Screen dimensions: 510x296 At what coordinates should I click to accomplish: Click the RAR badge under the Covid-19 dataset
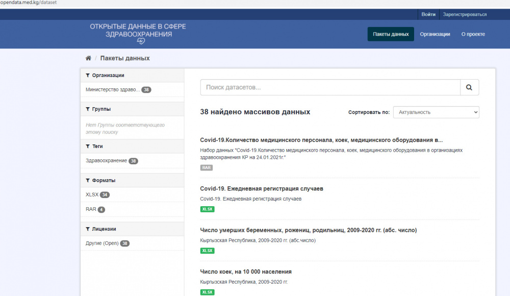[206, 167]
